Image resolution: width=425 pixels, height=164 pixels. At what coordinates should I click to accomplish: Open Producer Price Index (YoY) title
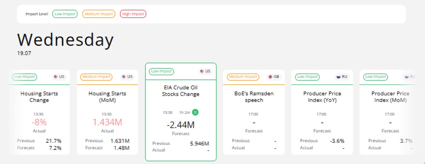322,97
